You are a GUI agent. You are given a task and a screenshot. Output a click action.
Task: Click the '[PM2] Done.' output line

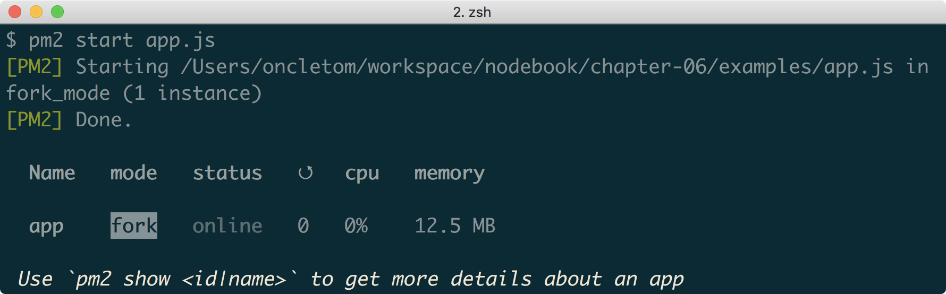[x=69, y=120]
